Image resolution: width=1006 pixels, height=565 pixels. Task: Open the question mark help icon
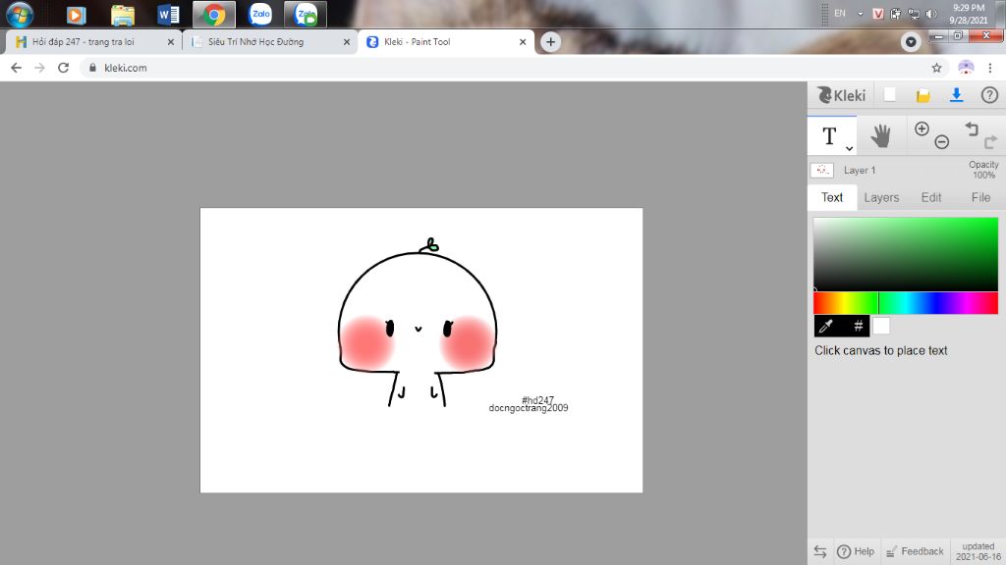989,95
